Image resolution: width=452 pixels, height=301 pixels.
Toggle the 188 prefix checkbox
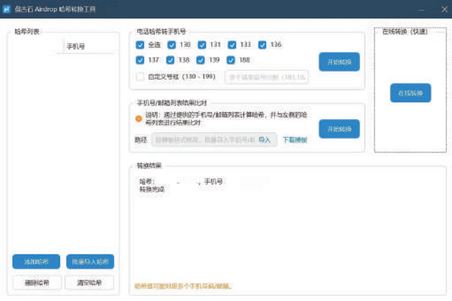pos(233,59)
